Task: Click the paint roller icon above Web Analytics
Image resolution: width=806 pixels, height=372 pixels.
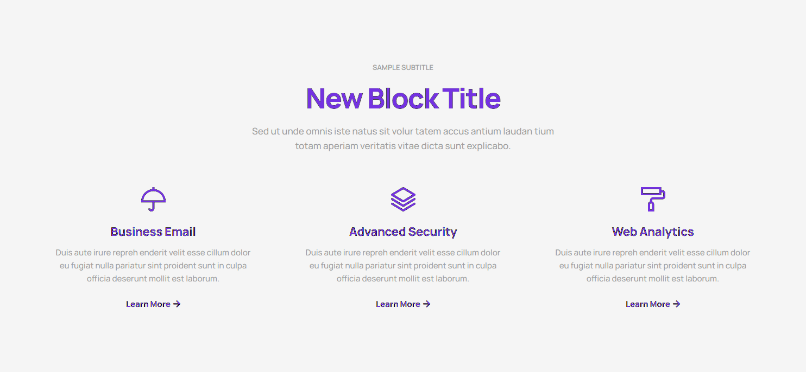Action: 653,199
